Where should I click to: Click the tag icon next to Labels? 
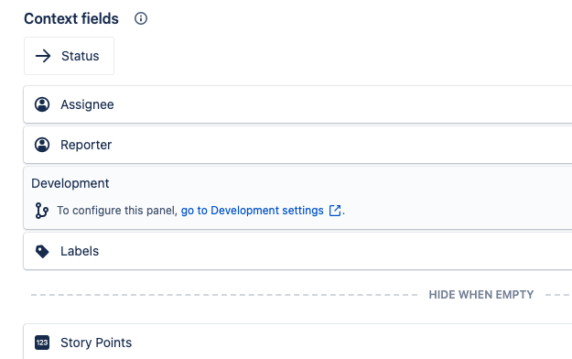coord(42,251)
